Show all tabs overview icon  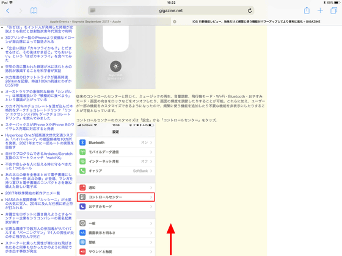pyautogui.click(x=333, y=10)
